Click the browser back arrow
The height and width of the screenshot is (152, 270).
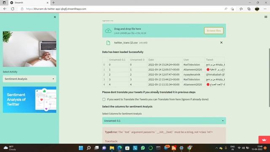coord(5,9)
